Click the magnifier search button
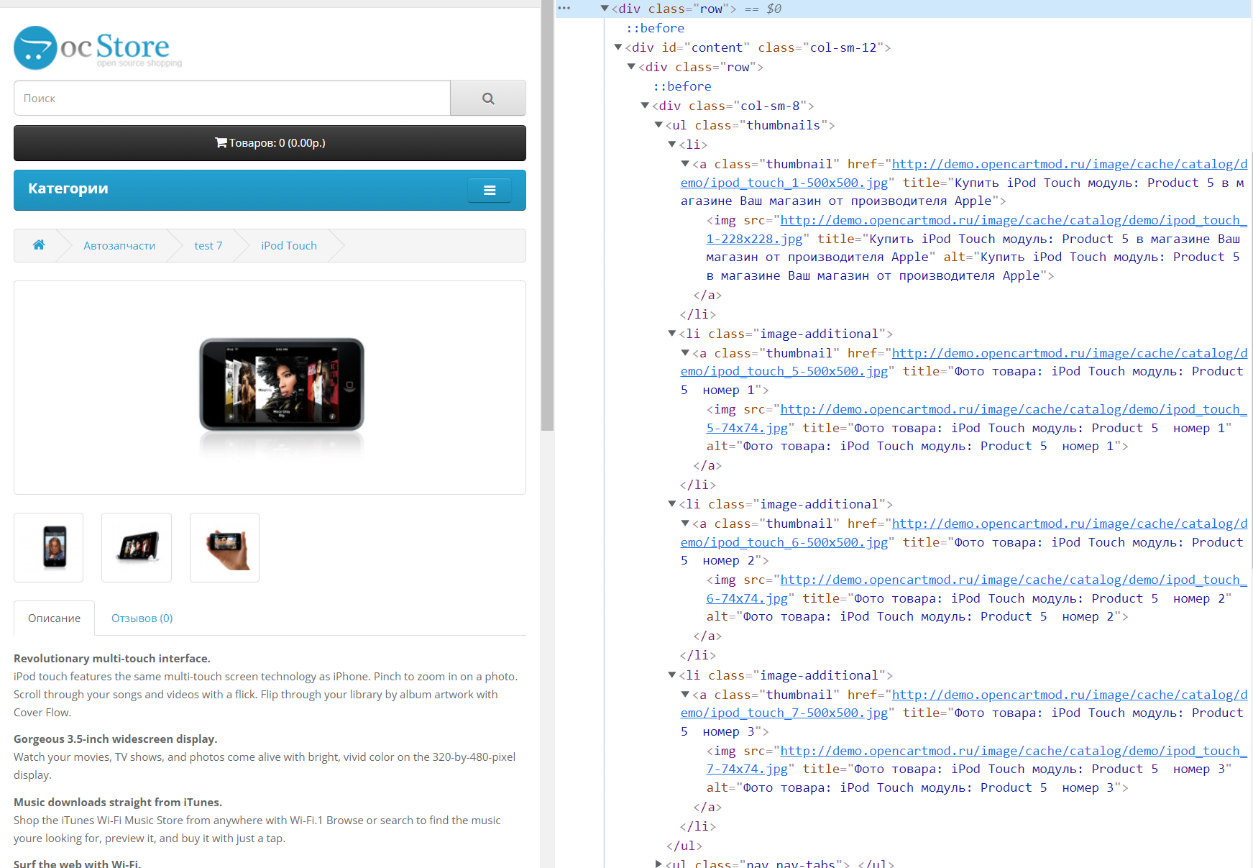The height and width of the screenshot is (868, 1253). coord(488,99)
